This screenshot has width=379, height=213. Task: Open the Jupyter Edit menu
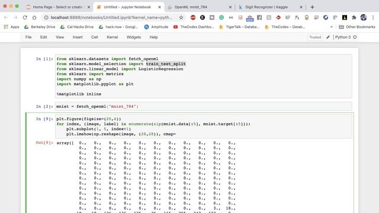(43, 37)
